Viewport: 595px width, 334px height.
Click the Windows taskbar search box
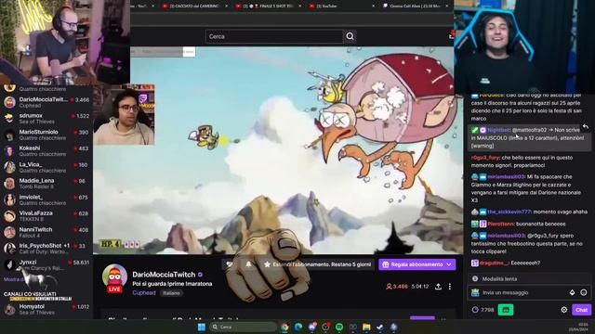(244, 327)
